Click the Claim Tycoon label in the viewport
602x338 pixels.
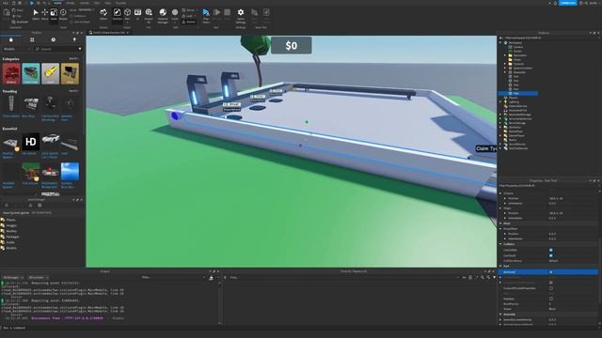pyautogui.click(x=486, y=148)
